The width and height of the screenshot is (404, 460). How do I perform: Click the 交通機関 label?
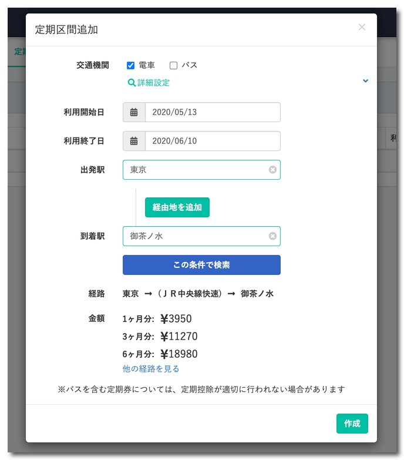point(93,65)
